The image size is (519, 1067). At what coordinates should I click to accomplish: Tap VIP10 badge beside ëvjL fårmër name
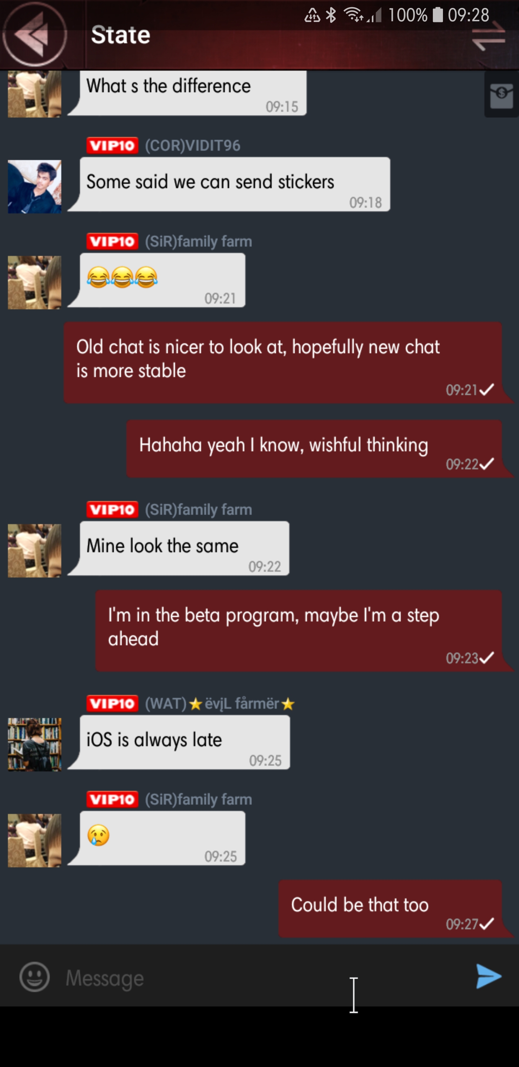pos(112,703)
